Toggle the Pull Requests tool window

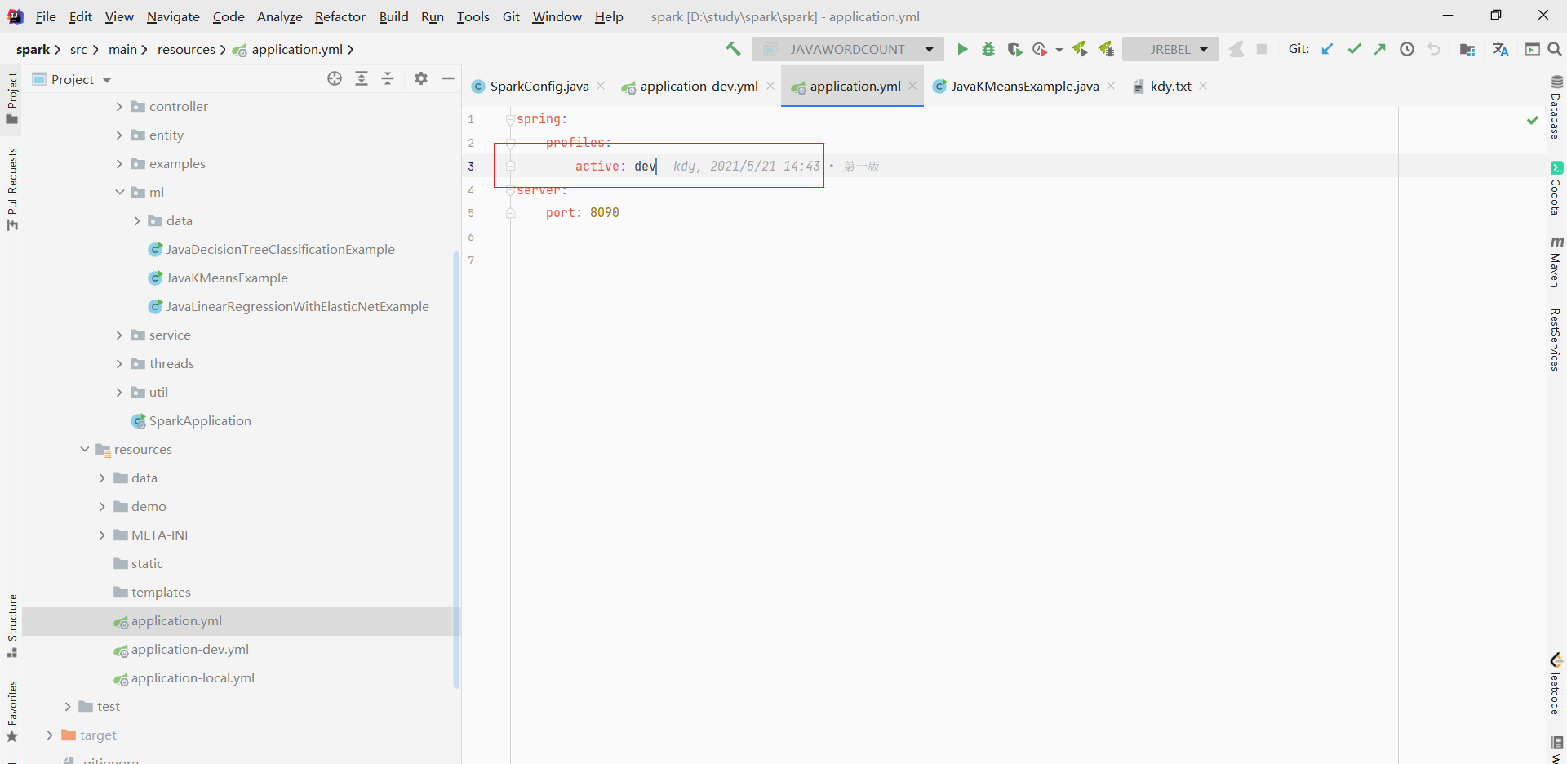click(12, 189)
